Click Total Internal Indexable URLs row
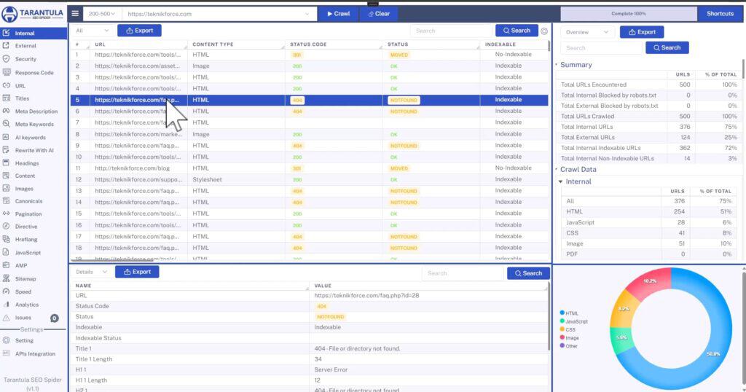The image size is (746, 392). coord(649,148)
